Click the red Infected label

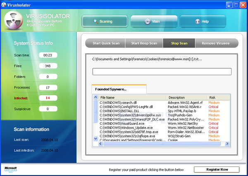point(21,98)
